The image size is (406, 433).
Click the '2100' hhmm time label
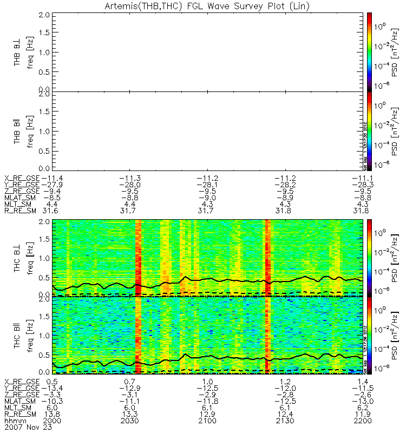click(x=207, y=421)
